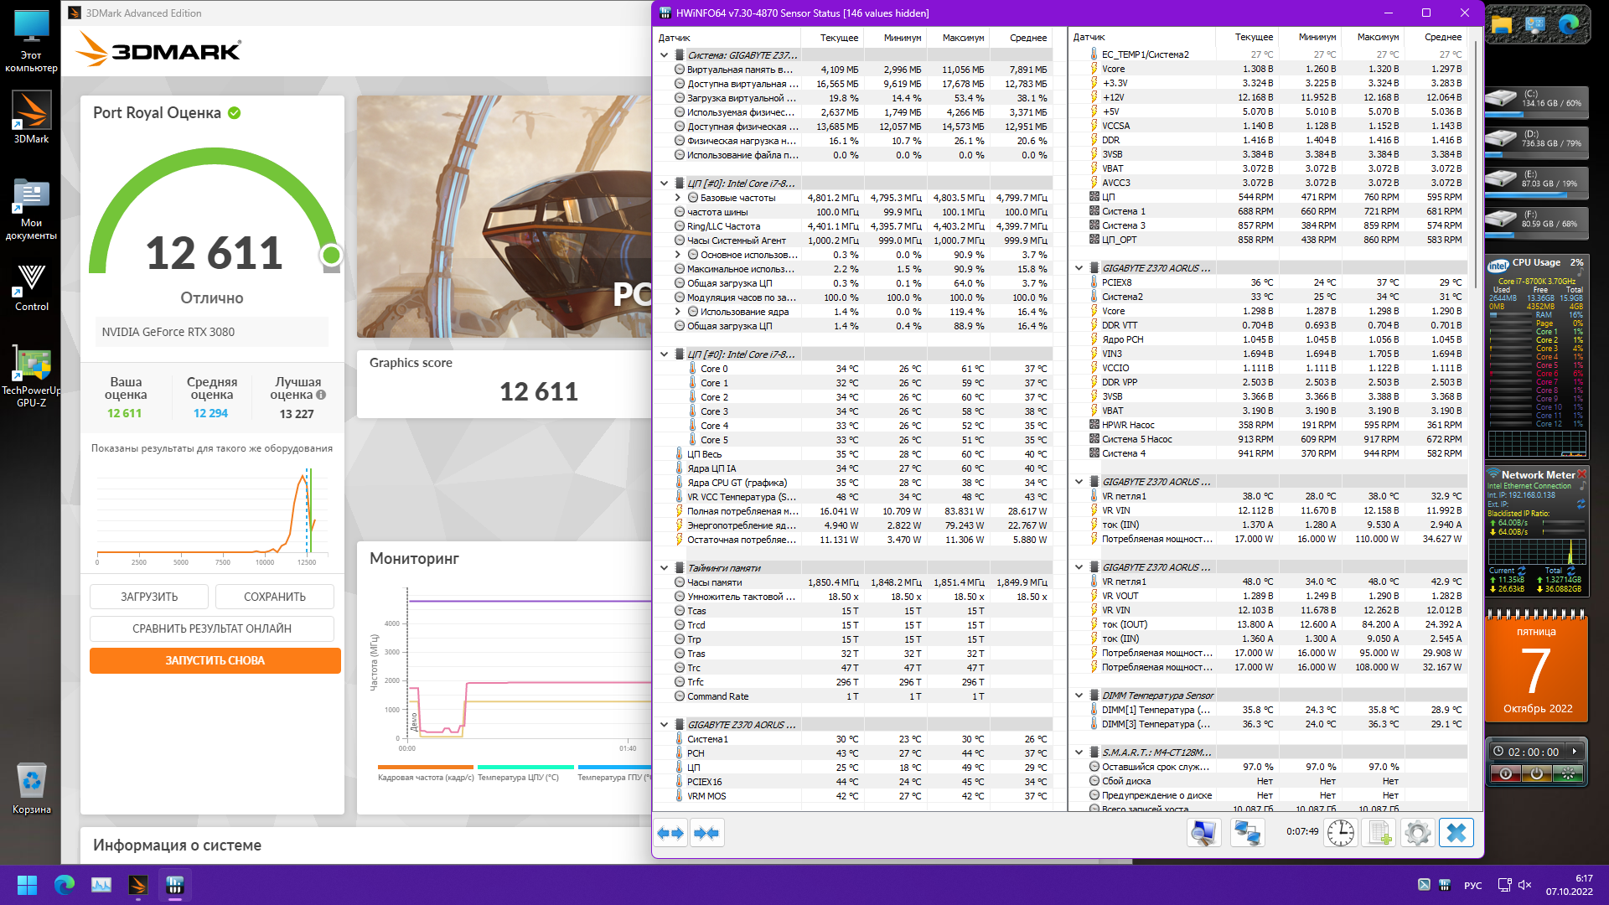Open Windows Start menu on taskbar

pos(27,885)
